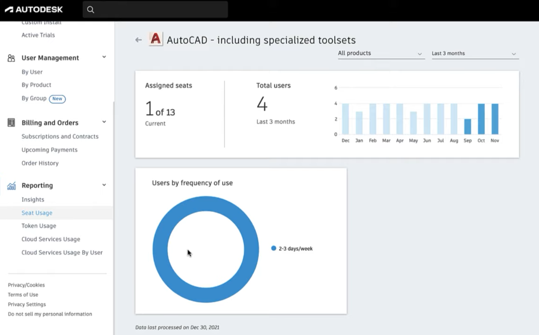Click the Sep bar in the chart

[467, 127]
